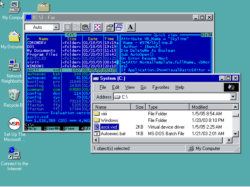Select the command com row in Far panel

click(59, 89)
